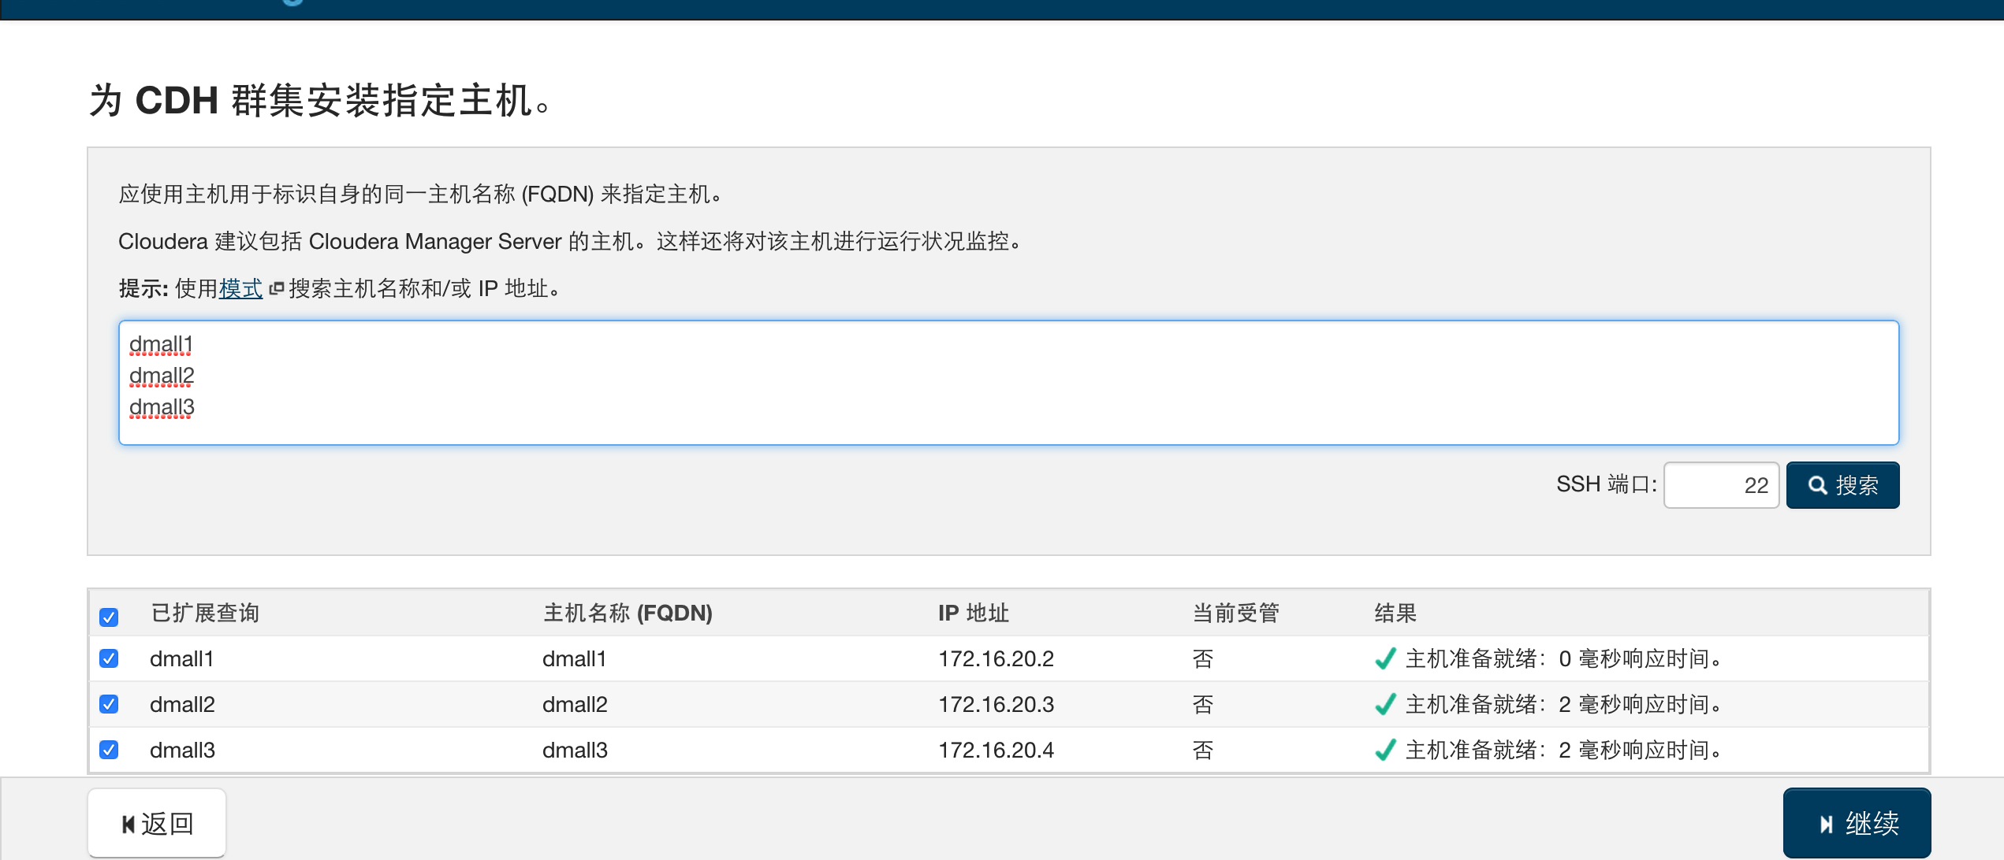Uncheck the dmall3 host checkbox
2004x860 pixels.
(109, 750)
